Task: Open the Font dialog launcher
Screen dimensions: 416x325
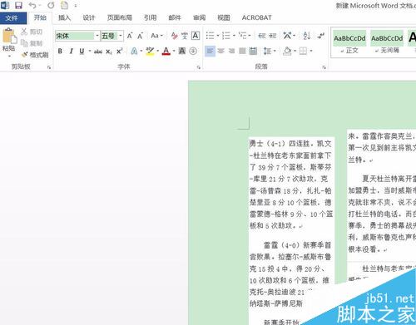Action: [199, 67]
